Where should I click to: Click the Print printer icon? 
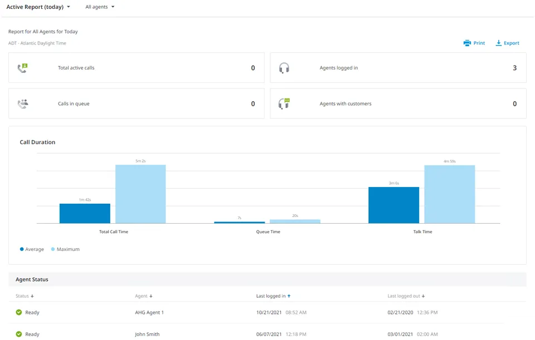click(467, 43)
